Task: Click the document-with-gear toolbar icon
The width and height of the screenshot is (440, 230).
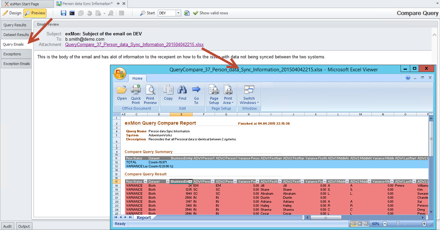Action: 98,13
